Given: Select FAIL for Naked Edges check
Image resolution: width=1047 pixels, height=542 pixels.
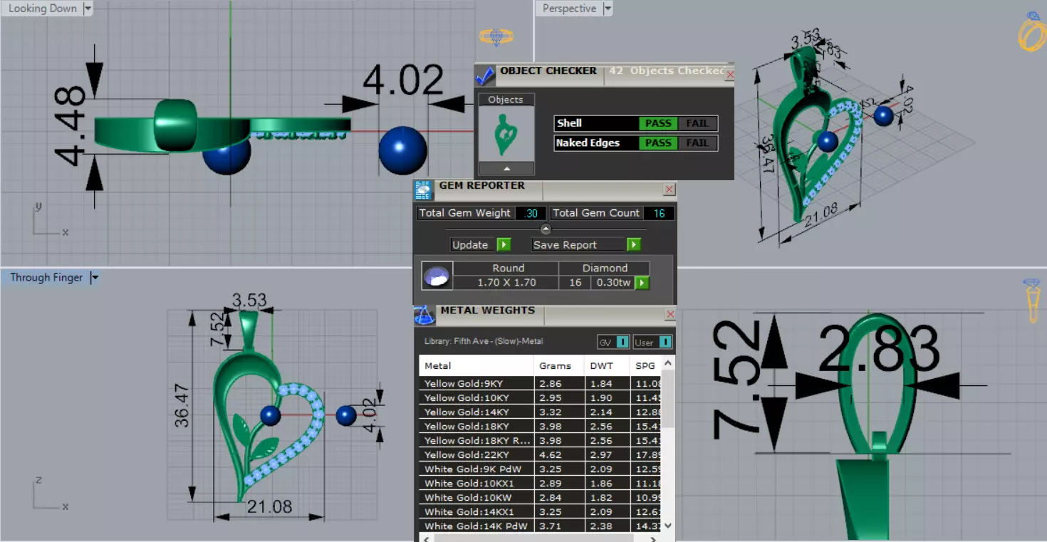Looking at the screenshot, I should (x=697, y=143).
